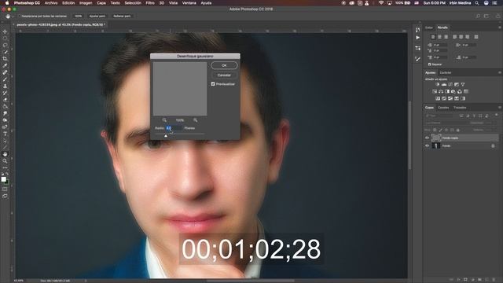Screen dimensions: 503x283
Task: Switch to the Color tab
Action: pos(429,28)
